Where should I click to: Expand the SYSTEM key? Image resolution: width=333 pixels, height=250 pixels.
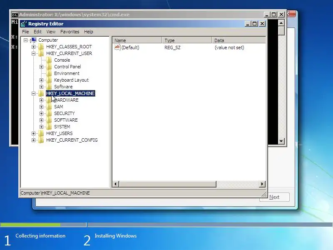coord(41,127)
